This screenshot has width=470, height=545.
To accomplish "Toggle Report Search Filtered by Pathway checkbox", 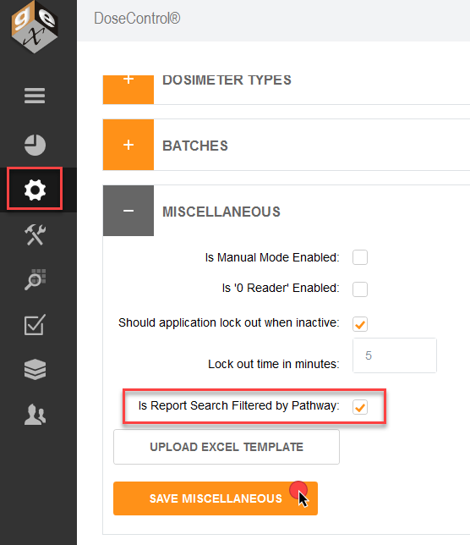I will tap(360, 407).
